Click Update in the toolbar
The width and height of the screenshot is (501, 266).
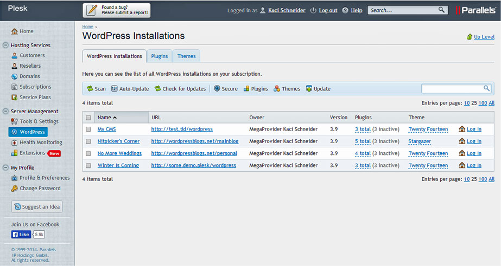tap(318, 89)
